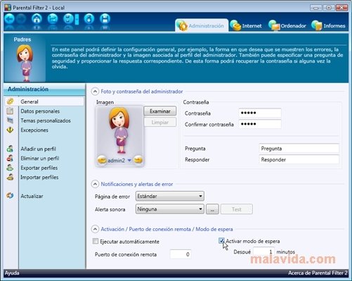This screenshot has width=352, height=281.
Task: Switch to the Ordenador tab
Action: tap(287, 25)
